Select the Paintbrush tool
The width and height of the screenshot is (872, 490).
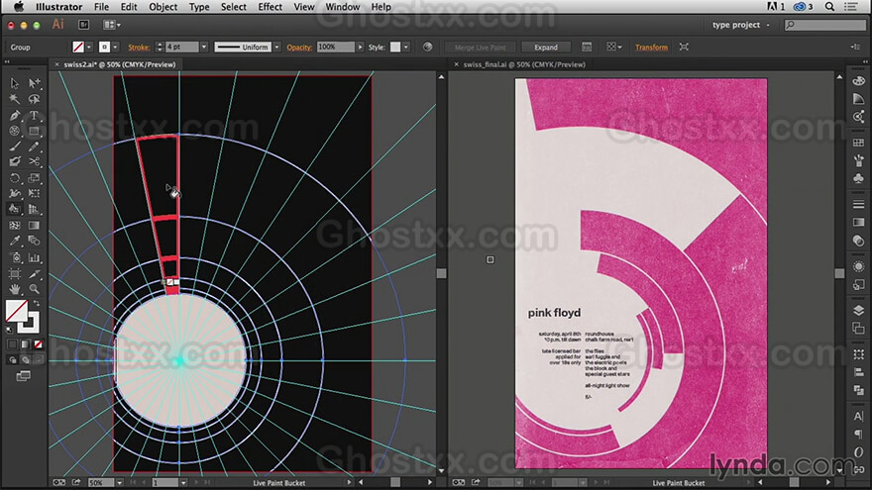15,147
